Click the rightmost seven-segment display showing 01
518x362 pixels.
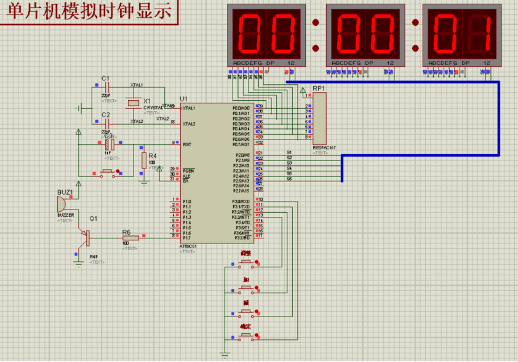click(462, 34)
